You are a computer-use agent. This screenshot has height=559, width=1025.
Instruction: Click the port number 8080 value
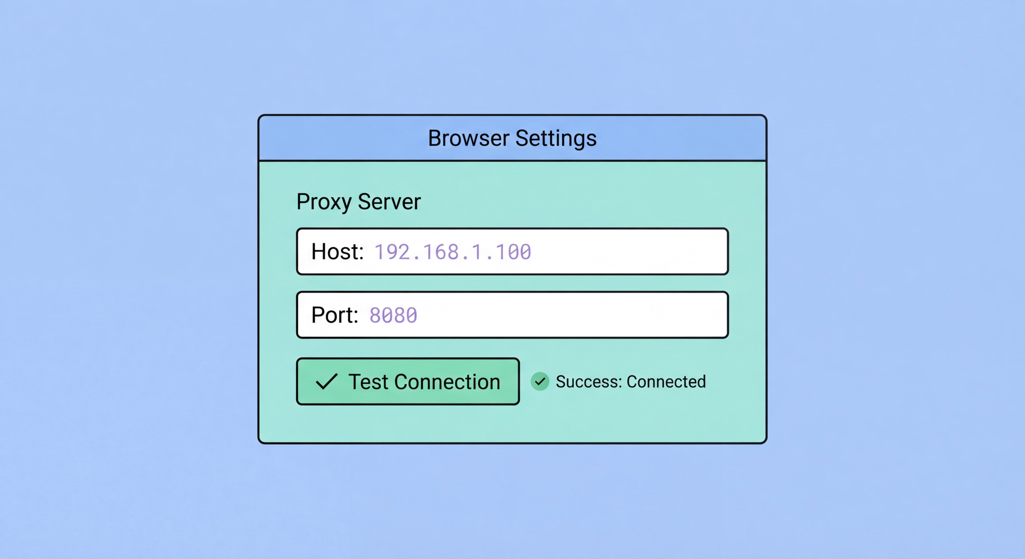pos(393,315)
